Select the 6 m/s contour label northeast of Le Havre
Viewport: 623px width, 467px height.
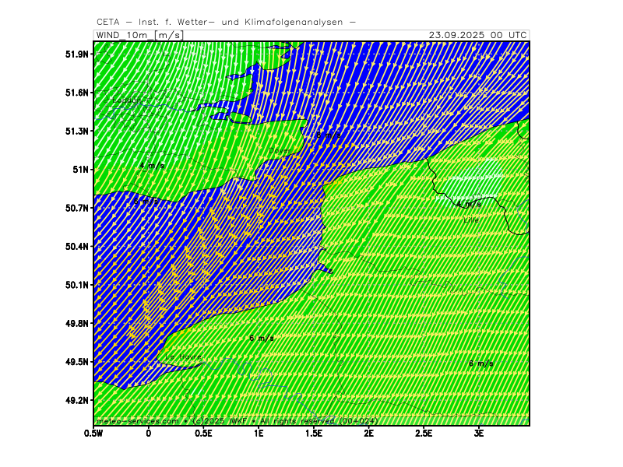(262, 339)
